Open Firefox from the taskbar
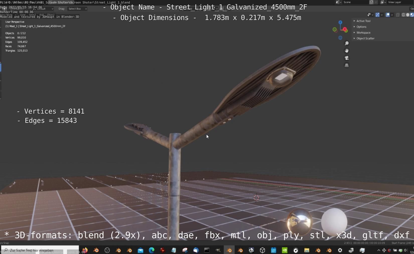The width and height of the screenshot is (414, 254). coord(85,250)
